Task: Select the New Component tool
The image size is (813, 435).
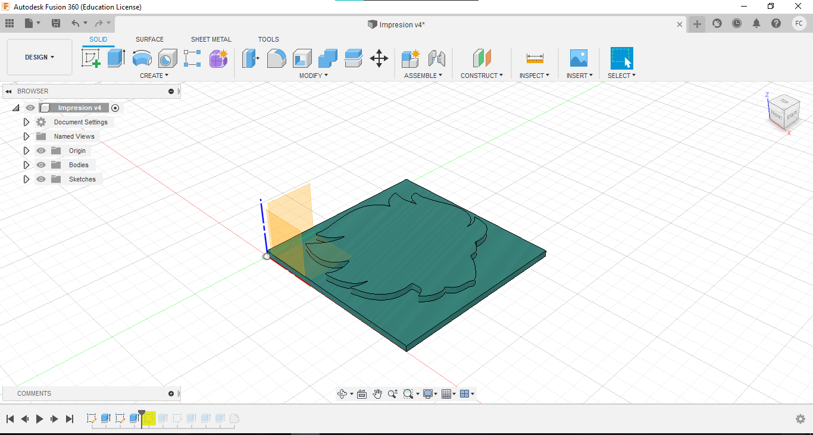Action: pos(411,58)
